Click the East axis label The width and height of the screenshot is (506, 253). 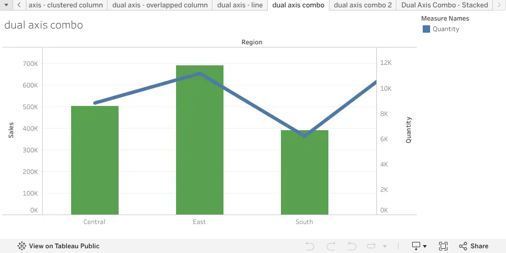[199, 222]
